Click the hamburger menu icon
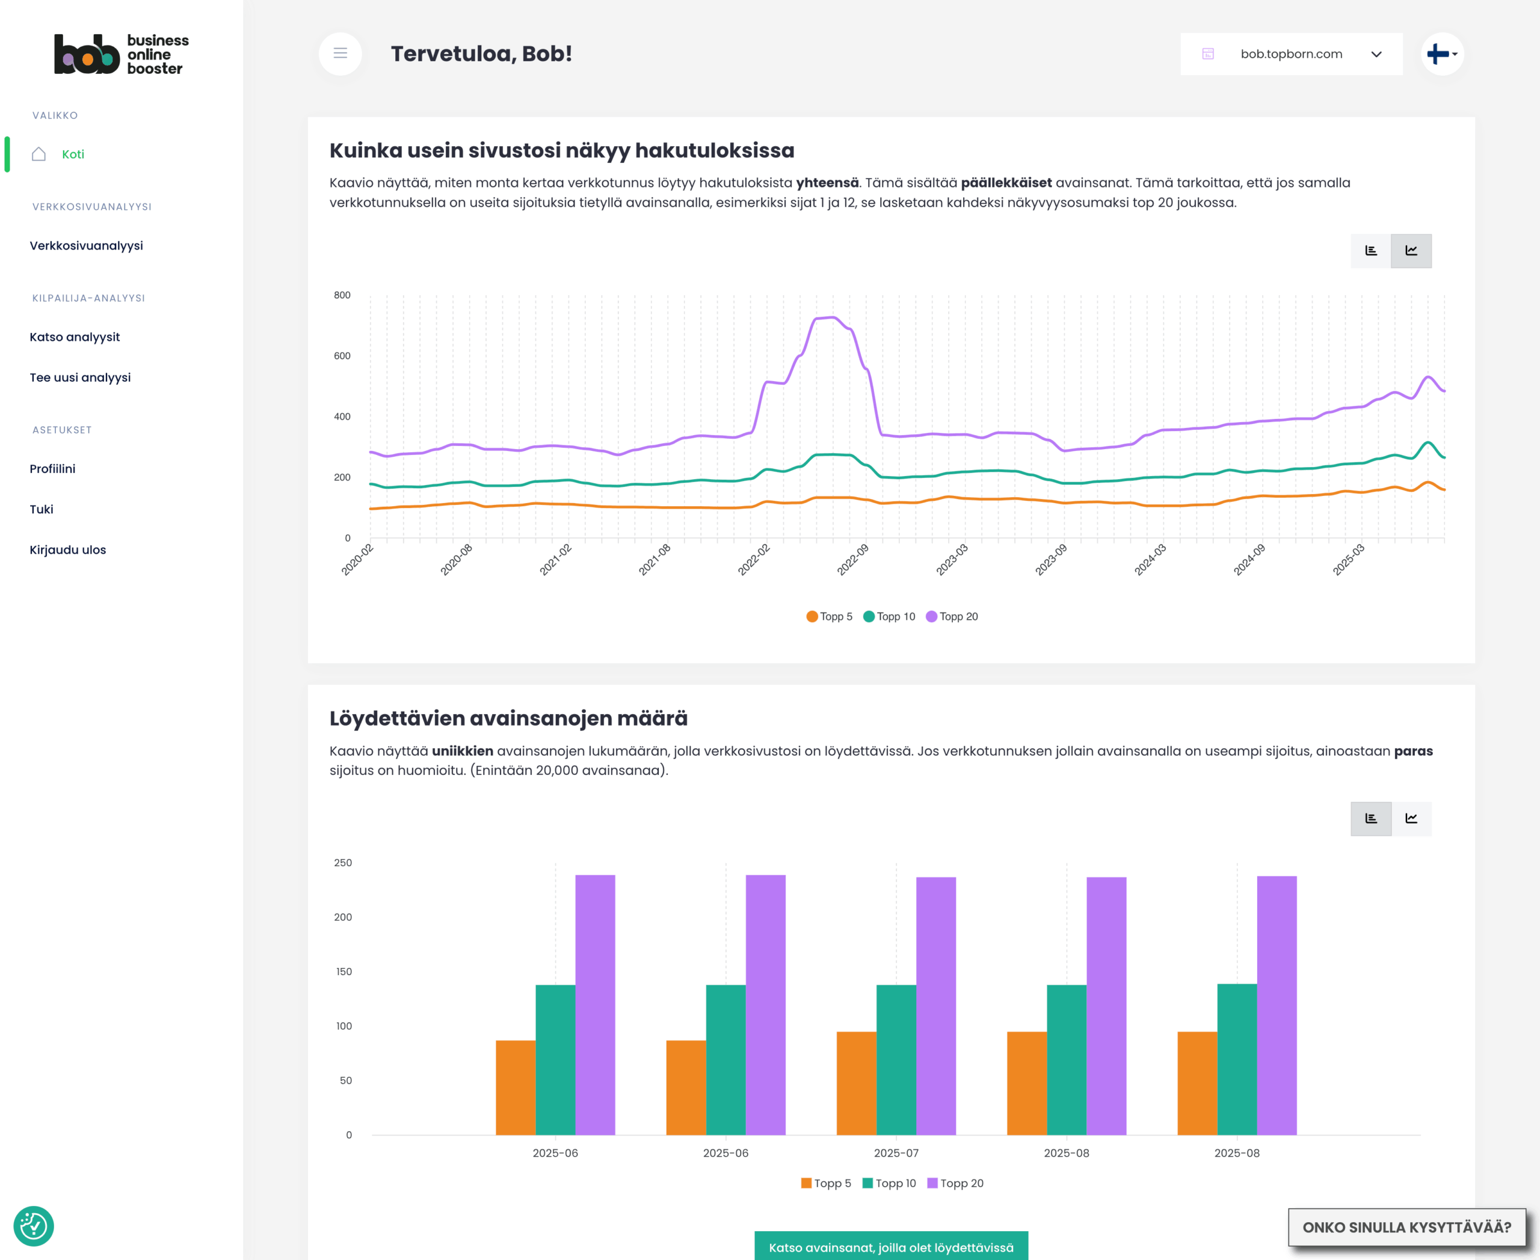 pyautogui.click(x=340, y=54)
